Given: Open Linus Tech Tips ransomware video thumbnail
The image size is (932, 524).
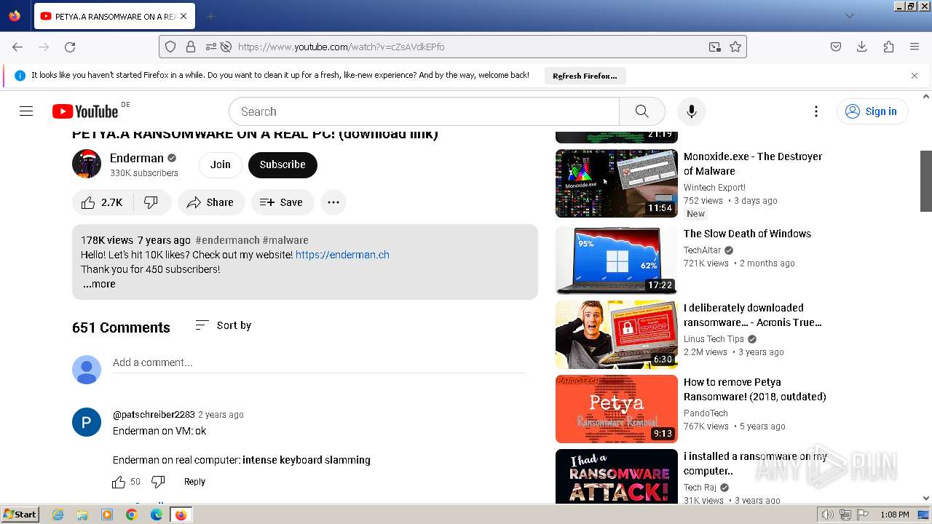Looking at the screenshot, I should coord(617,335).
